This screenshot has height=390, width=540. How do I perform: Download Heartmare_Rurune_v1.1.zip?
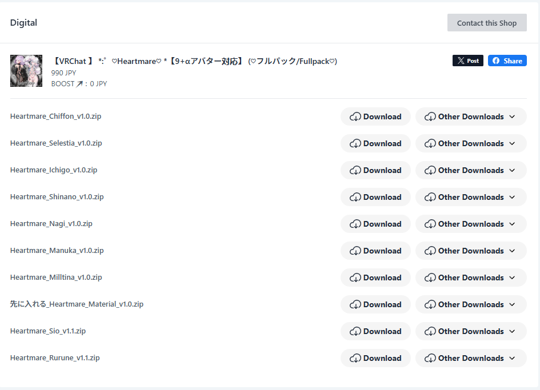tap(376, 359)
